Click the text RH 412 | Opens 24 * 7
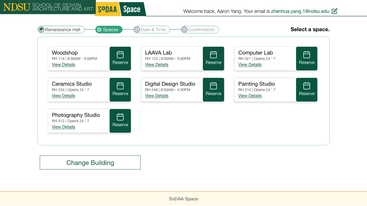 tap(70, 121)
